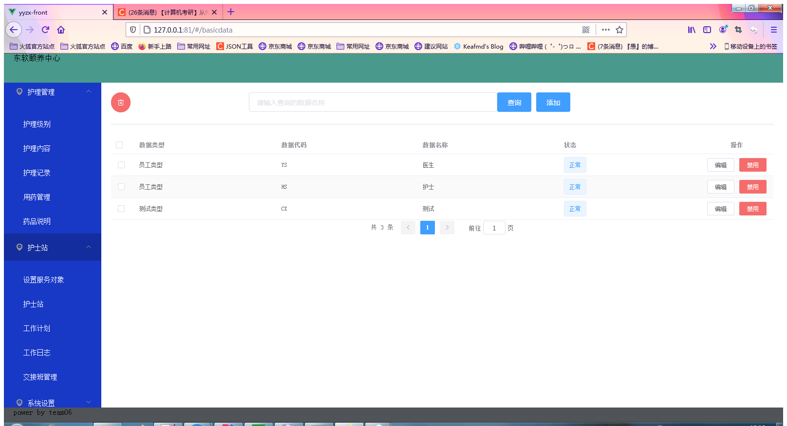Open Firefox library icon
The image size is (787, 426).
click(x=692, y=30)
